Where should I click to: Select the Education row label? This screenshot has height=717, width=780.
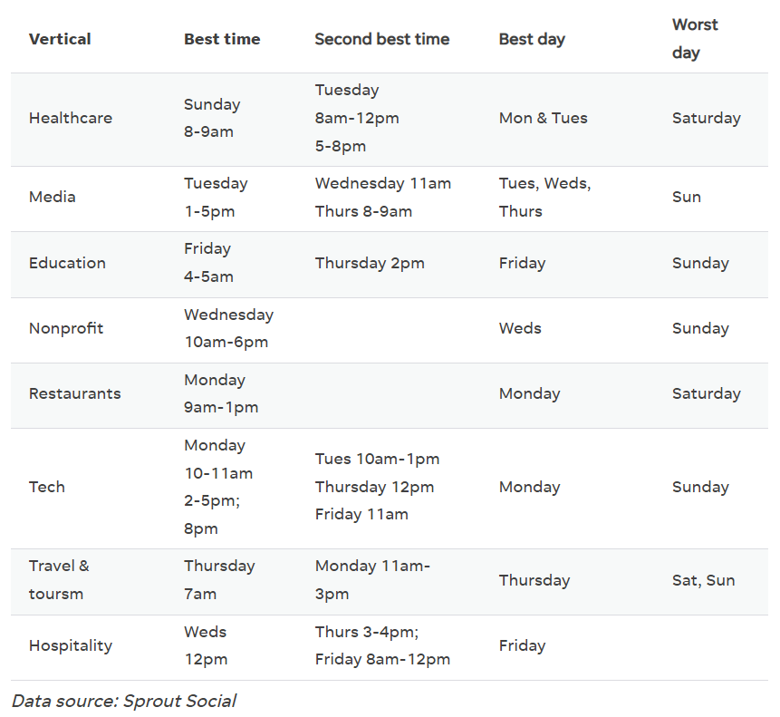[67, 263]
